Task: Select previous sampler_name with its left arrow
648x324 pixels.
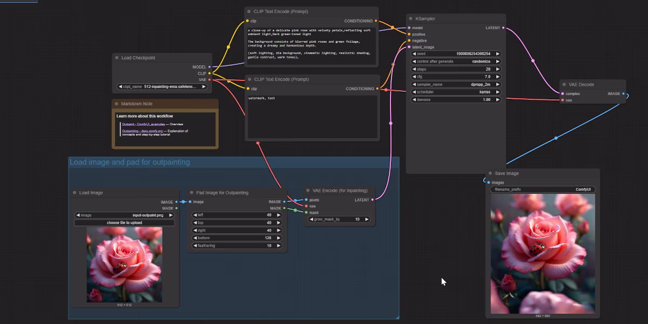Action: click(414, 84)
